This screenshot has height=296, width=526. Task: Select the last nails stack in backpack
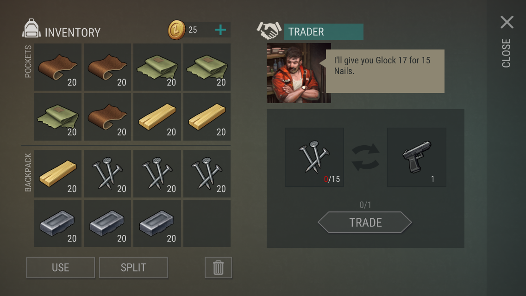207,173
